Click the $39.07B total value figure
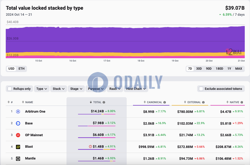 click(x=235, y=8)
